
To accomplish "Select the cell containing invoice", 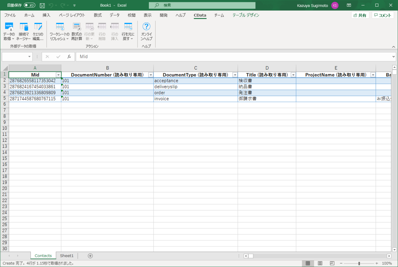I will (x=196, y=98).
